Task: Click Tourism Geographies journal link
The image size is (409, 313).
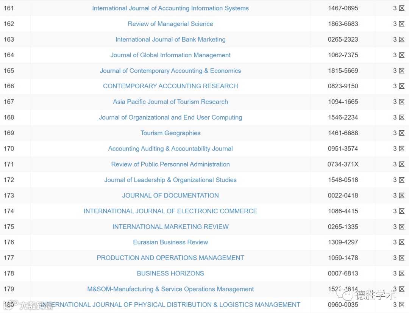Action: (170, 133)
